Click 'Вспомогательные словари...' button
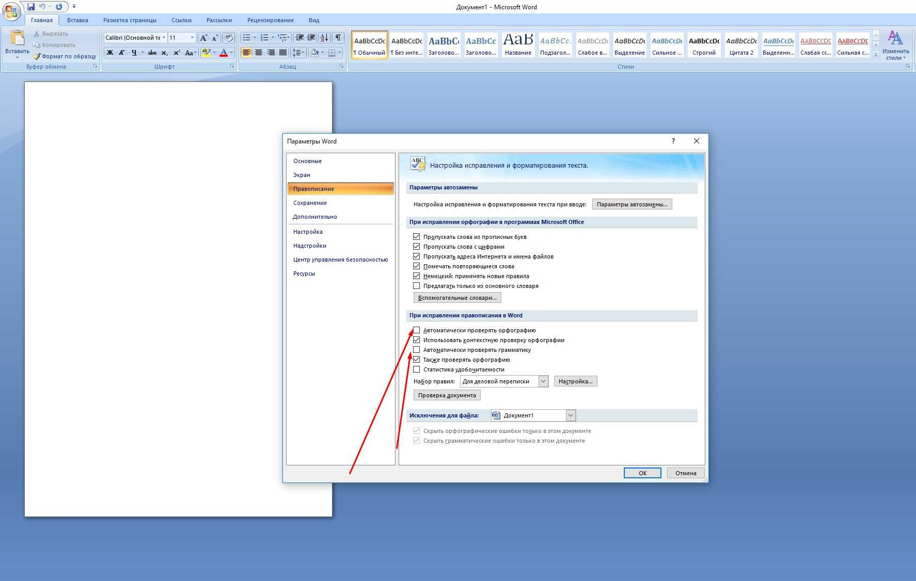This screenshot has height=581, width=916. [x=457, y=298]
